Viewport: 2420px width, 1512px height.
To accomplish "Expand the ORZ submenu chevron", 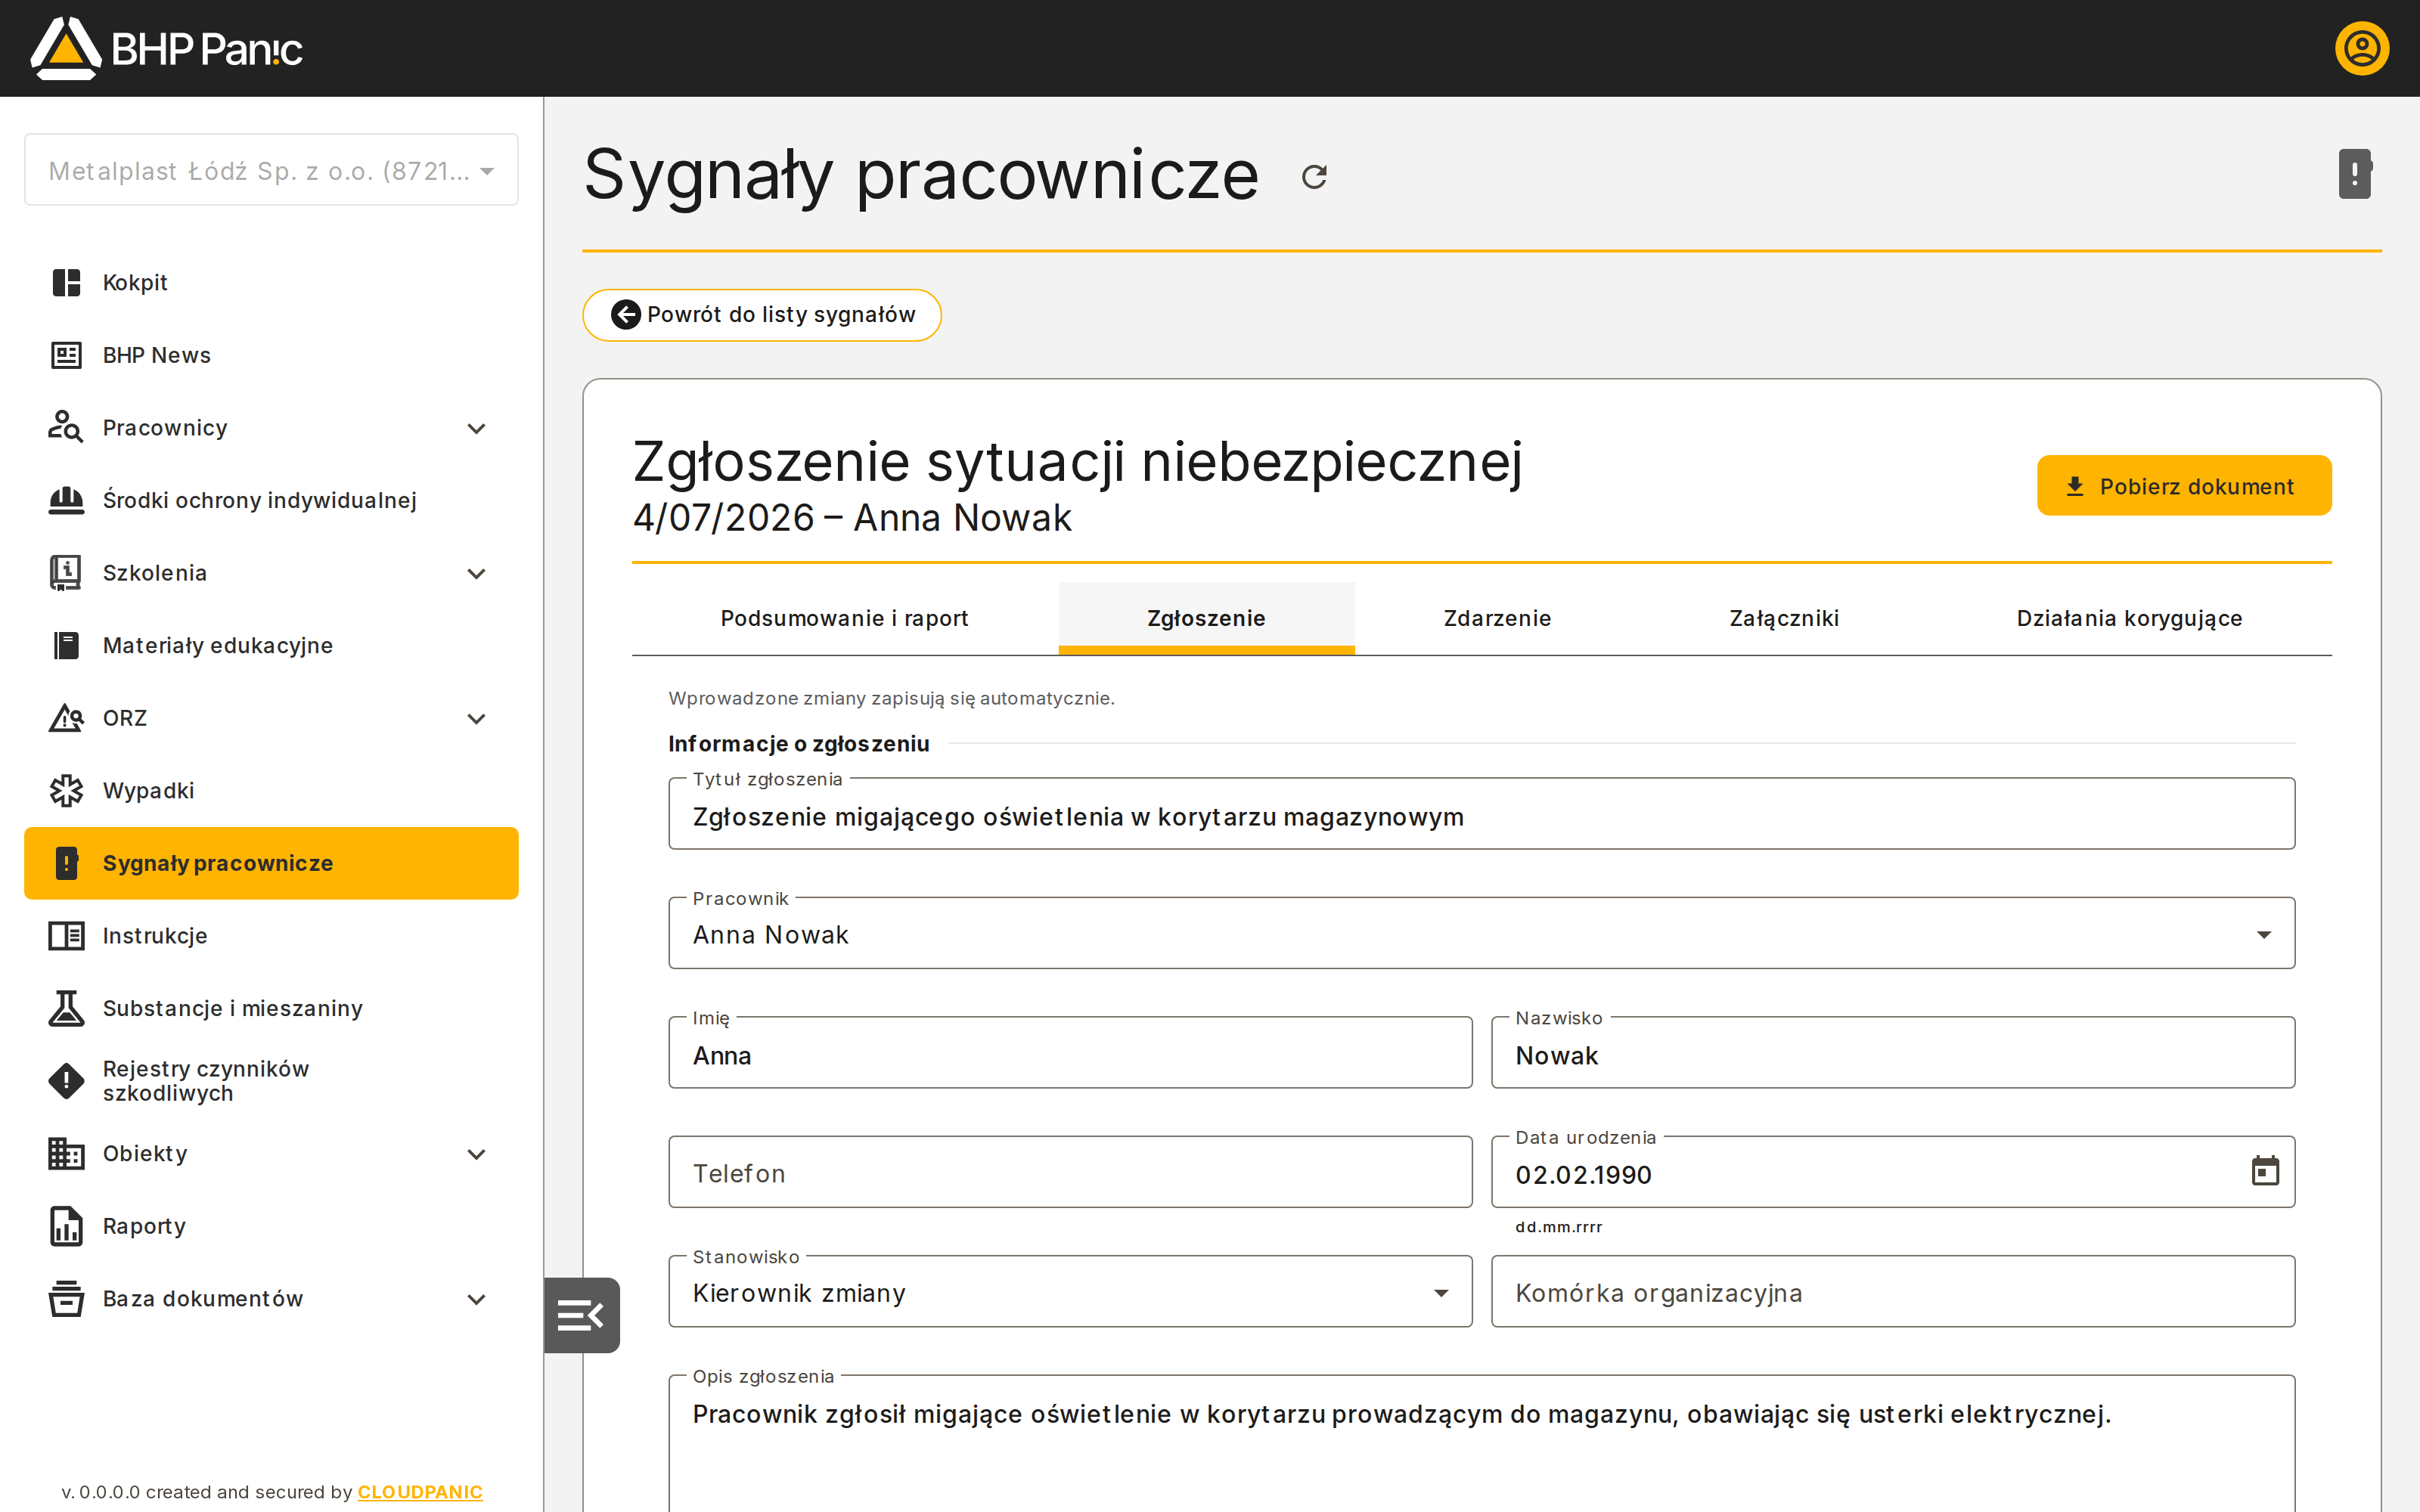I will coord(477,718).
